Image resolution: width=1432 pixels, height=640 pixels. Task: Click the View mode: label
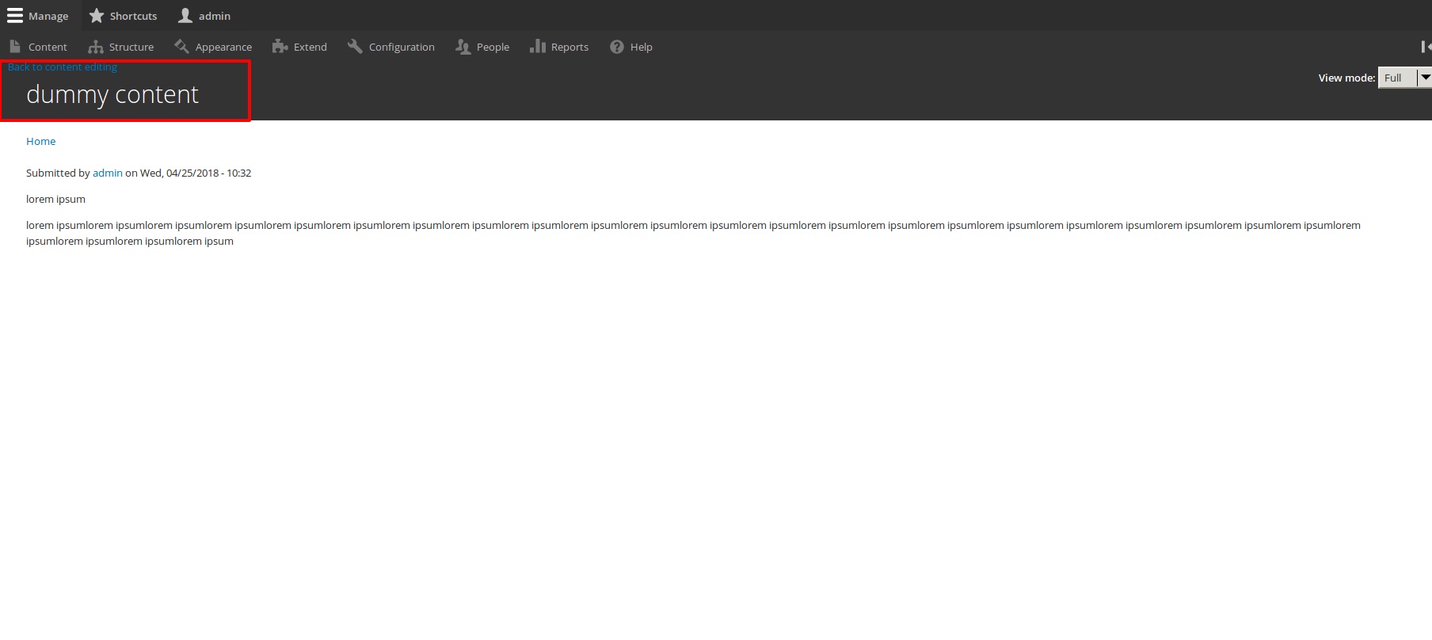pyautogui.click(x=1346, y=78)
